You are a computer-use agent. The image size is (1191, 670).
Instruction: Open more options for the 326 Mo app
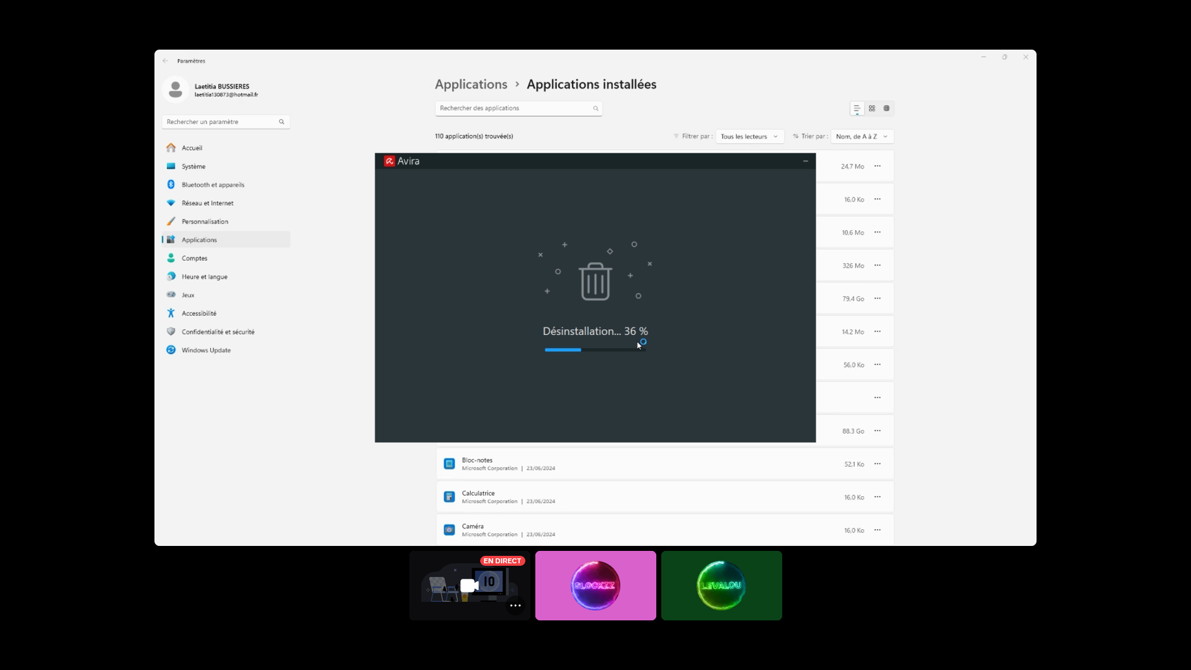(x=878, y=266)
